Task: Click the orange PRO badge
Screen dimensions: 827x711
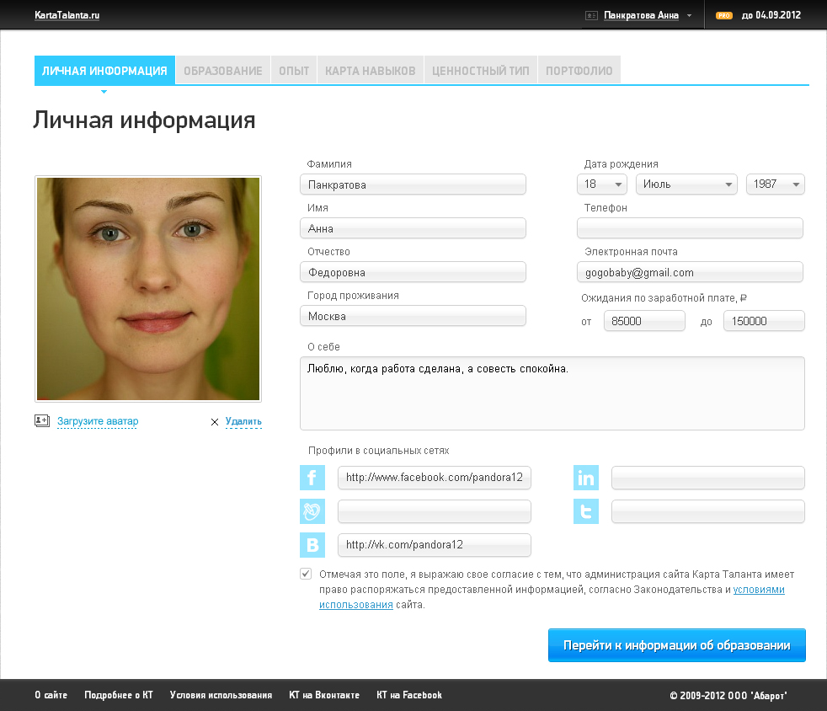Action: [x=724, y=15]
